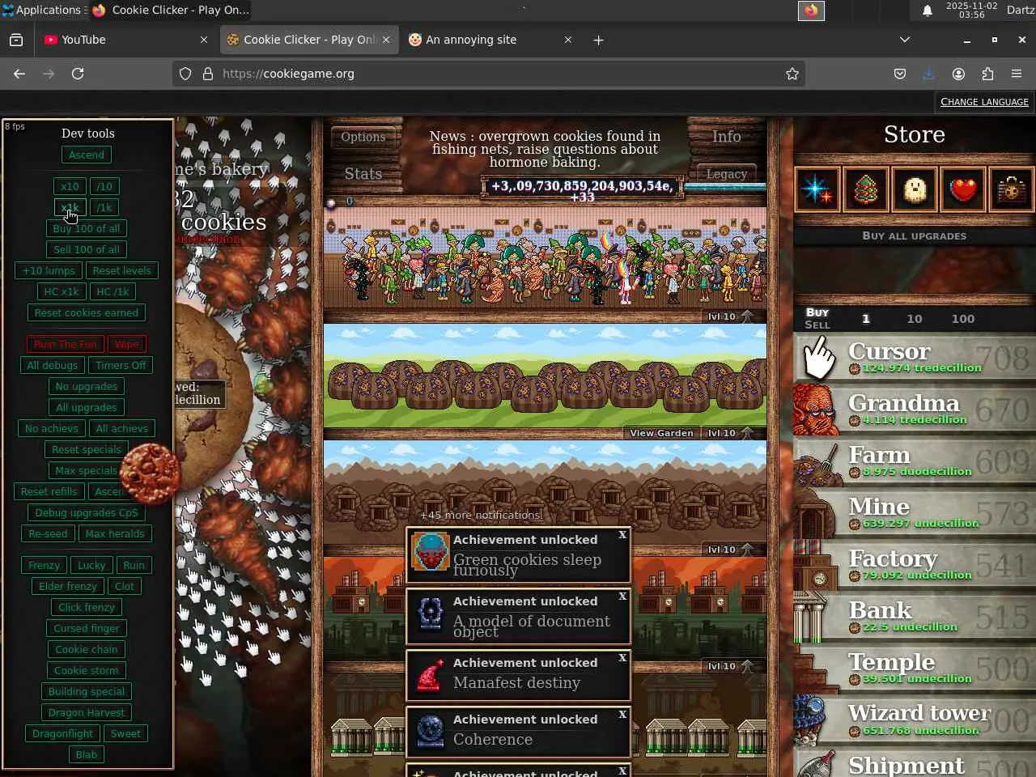The height and width of the screenshot is (777, 1036).
Task: Buy the red heart cookie upgrade
Action: [x=963, y=189]
